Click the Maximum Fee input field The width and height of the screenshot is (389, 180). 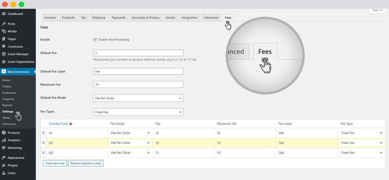[138, 85]
